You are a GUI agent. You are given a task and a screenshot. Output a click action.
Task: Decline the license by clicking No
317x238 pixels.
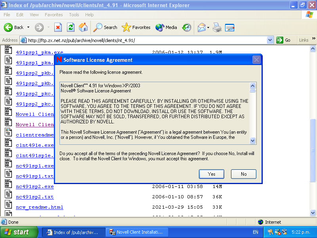point(244,174)
